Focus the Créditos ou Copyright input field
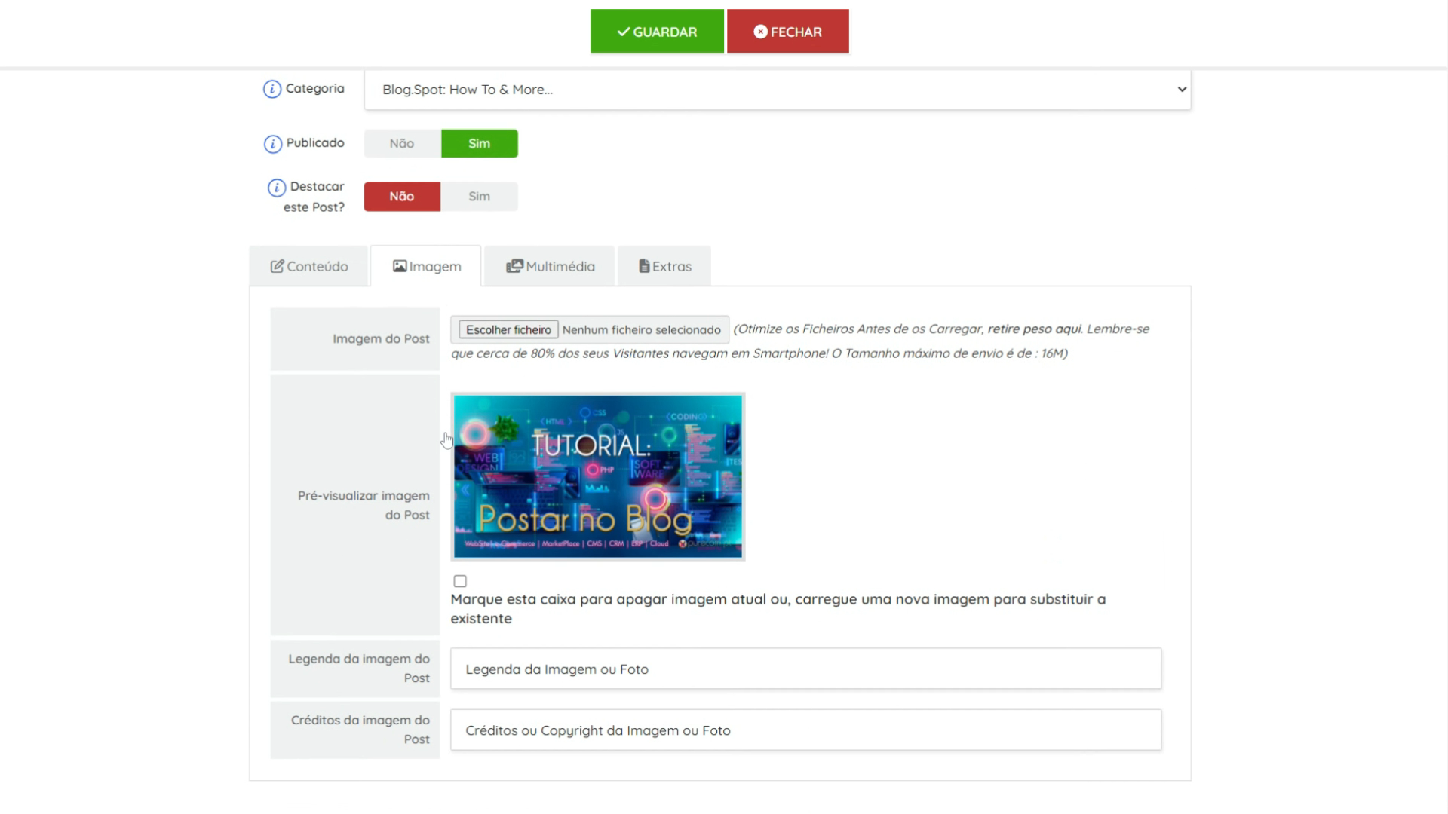 [805, 730]
